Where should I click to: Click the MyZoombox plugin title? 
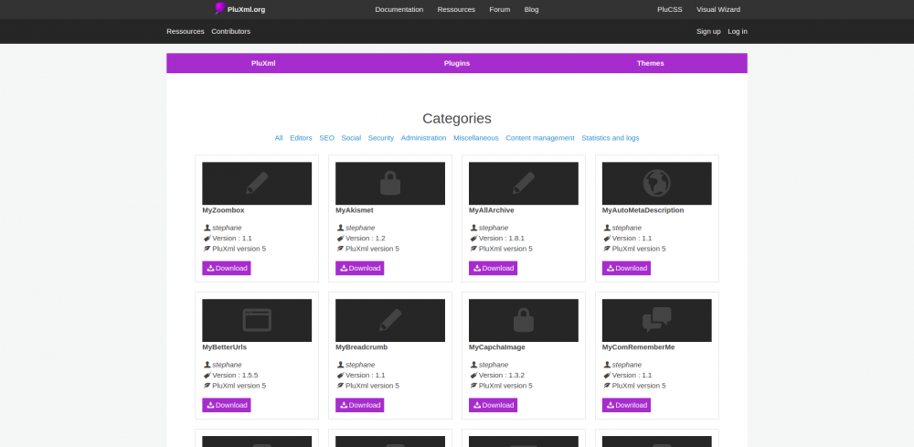[x=223, y=210]
